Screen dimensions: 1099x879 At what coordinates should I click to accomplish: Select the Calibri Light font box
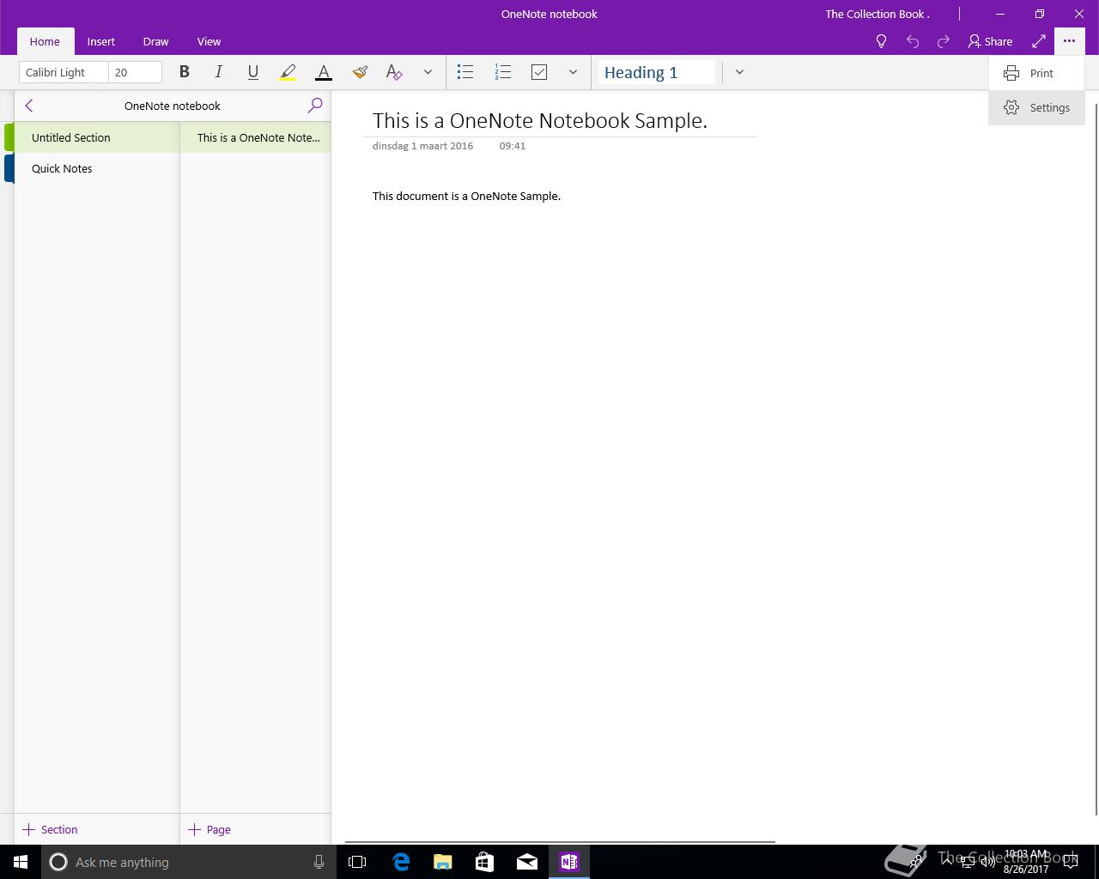point(64,72)
